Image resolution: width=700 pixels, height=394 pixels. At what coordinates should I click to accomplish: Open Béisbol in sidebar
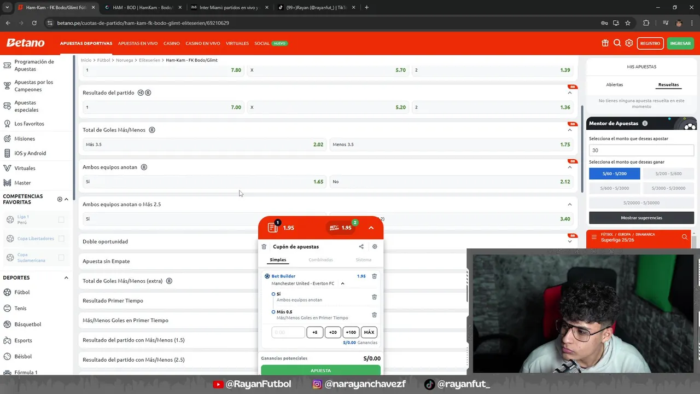(x=23, y=356)
